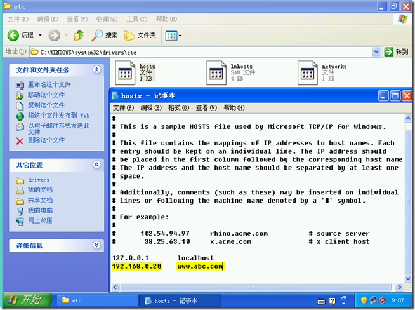
Task: Click Notepad horizontal scrollbar left arrow
Action: [x=115, y=287]
